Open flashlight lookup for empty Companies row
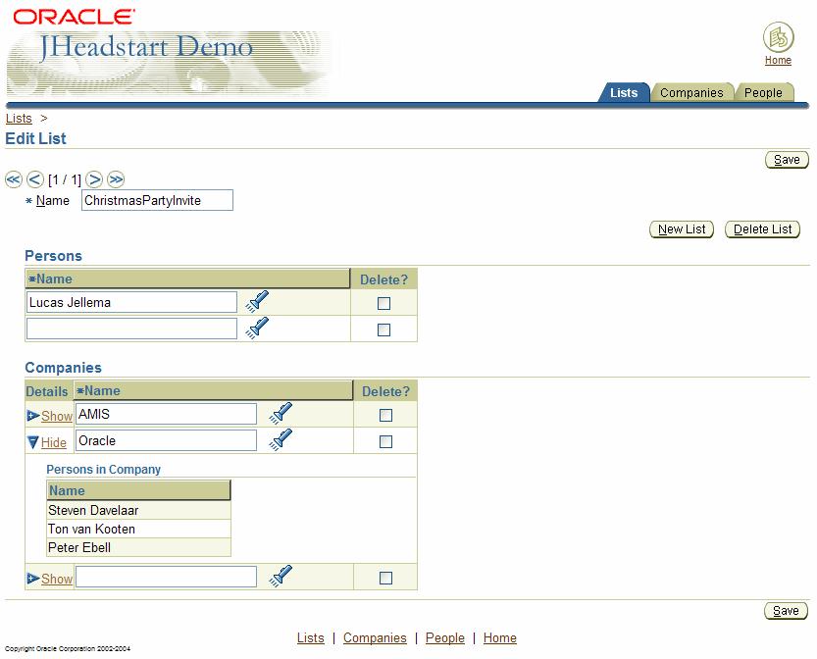 pyautogui.click(x=281, y=577)
